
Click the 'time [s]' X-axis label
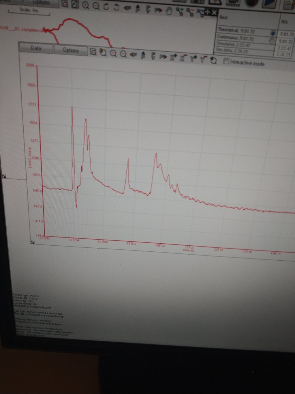pos(189,250)
